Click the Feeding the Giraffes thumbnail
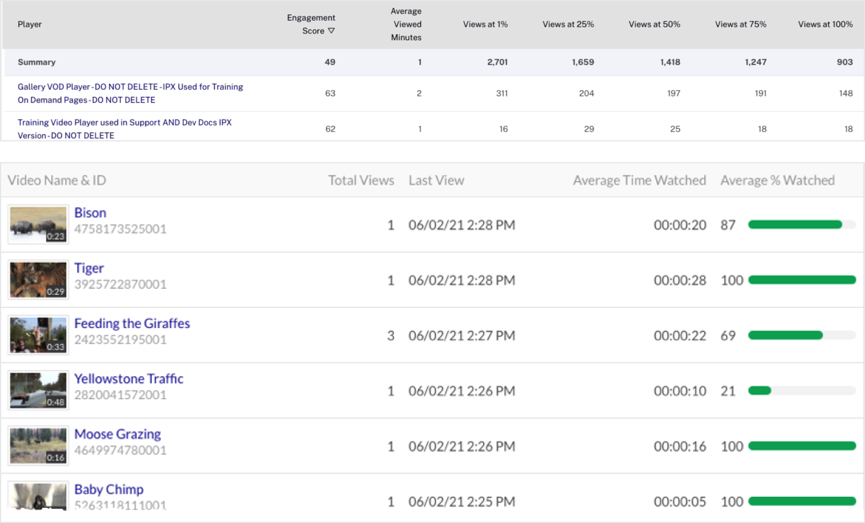Image resolution: width=865 pixels, height=523 pixels. 38,335
